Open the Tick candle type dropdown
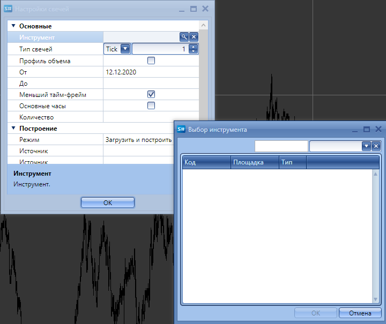386x324 pixels. tap(125, 49)
